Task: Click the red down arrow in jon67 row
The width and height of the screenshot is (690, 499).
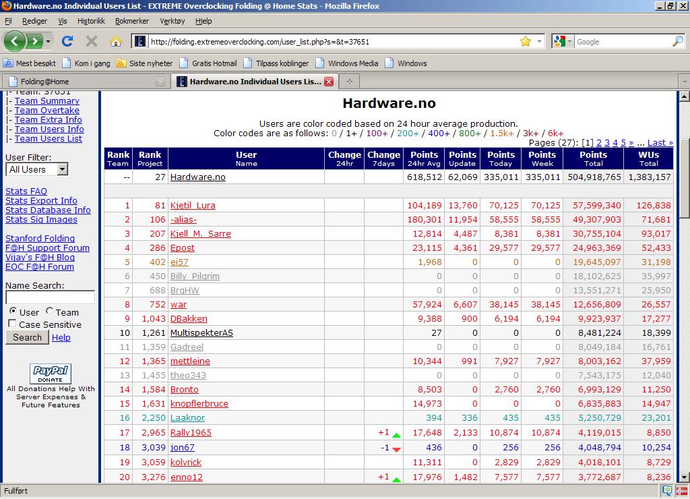Action: pyautogui.click(x=396, y=450)
